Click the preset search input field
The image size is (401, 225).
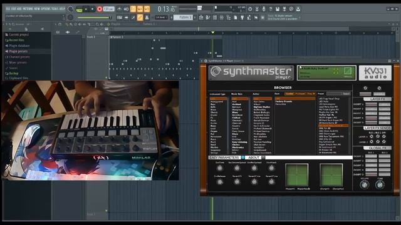tap(334, 94)
